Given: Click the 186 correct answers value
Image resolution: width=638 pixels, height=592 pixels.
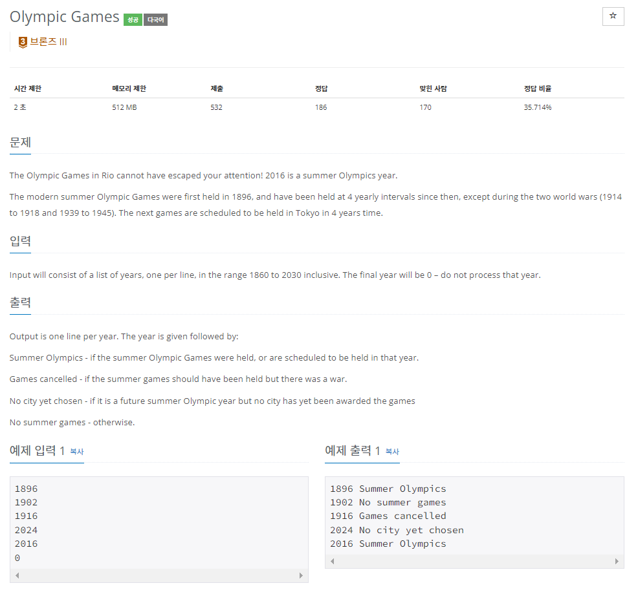Looking at the screenshot, I should tap(321, 107).
